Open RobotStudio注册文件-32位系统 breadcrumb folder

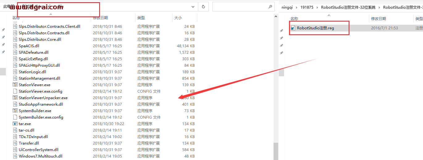click(x=348, y=7)
